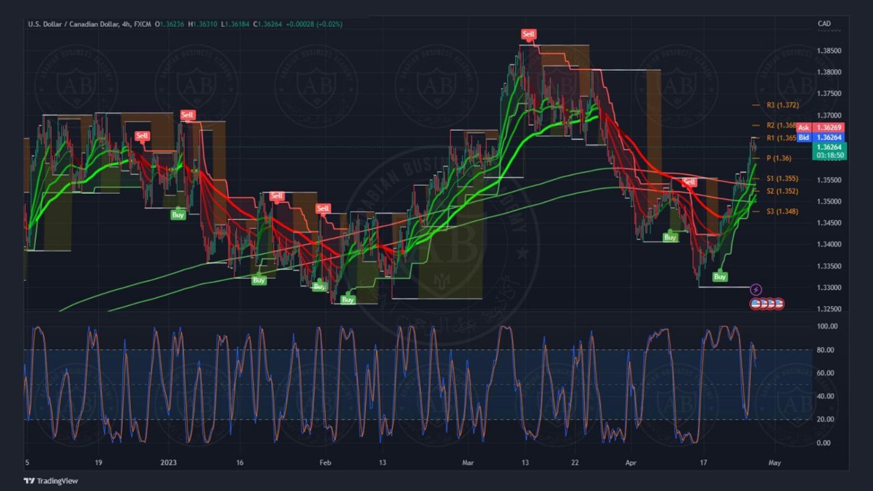Select the Buy signal near the 2023 start
Screen dimensions: 873x491
point(178,215)
